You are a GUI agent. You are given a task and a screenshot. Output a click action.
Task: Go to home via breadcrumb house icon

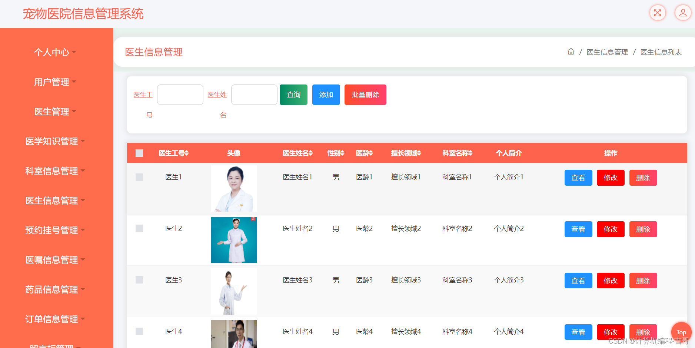(571, 52)
